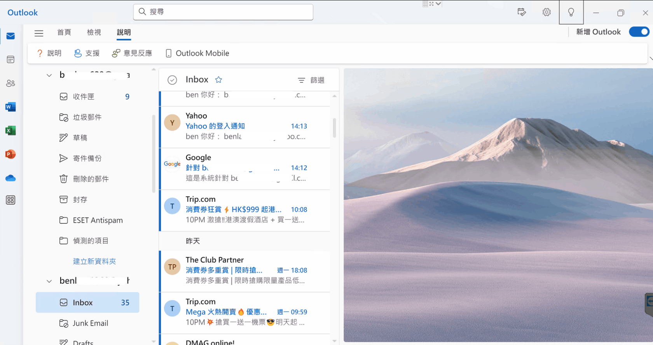Open the Google message from 14:12
The image size is (653, 345).
coord(245,169)
